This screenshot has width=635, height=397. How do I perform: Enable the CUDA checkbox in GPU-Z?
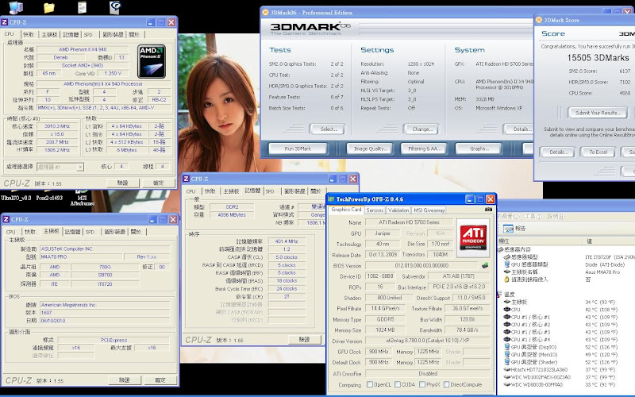pyautogui.click(x=398, y=384)
